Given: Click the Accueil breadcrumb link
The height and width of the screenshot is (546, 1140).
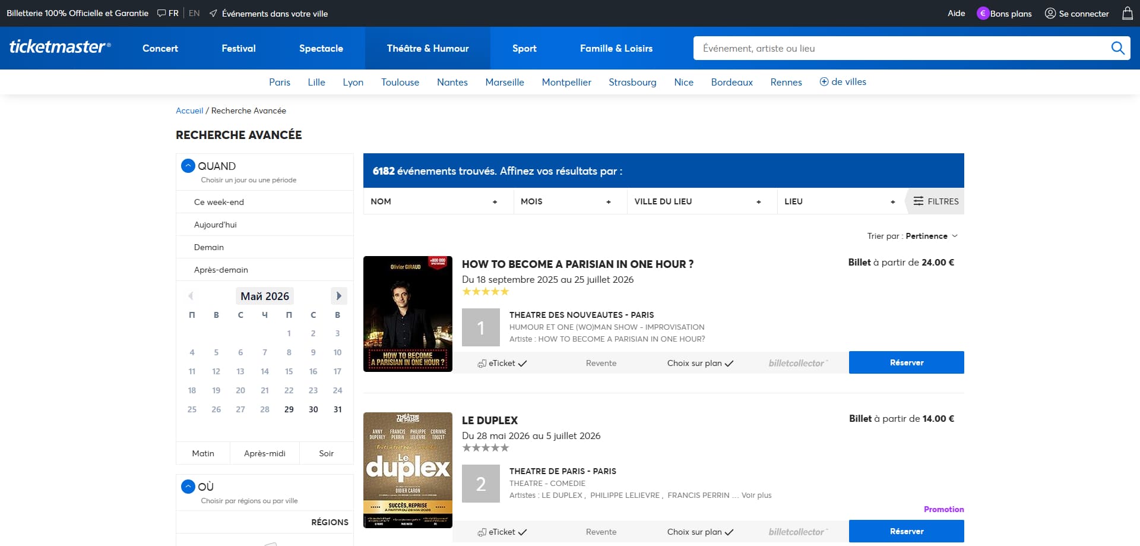Looking at the screenshot, I should [x=189, y=111].
